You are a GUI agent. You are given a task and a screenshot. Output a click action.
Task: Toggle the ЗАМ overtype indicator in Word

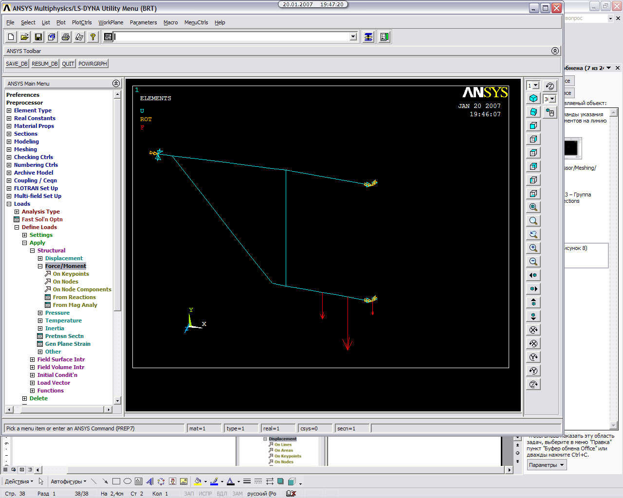click(238, 494)
